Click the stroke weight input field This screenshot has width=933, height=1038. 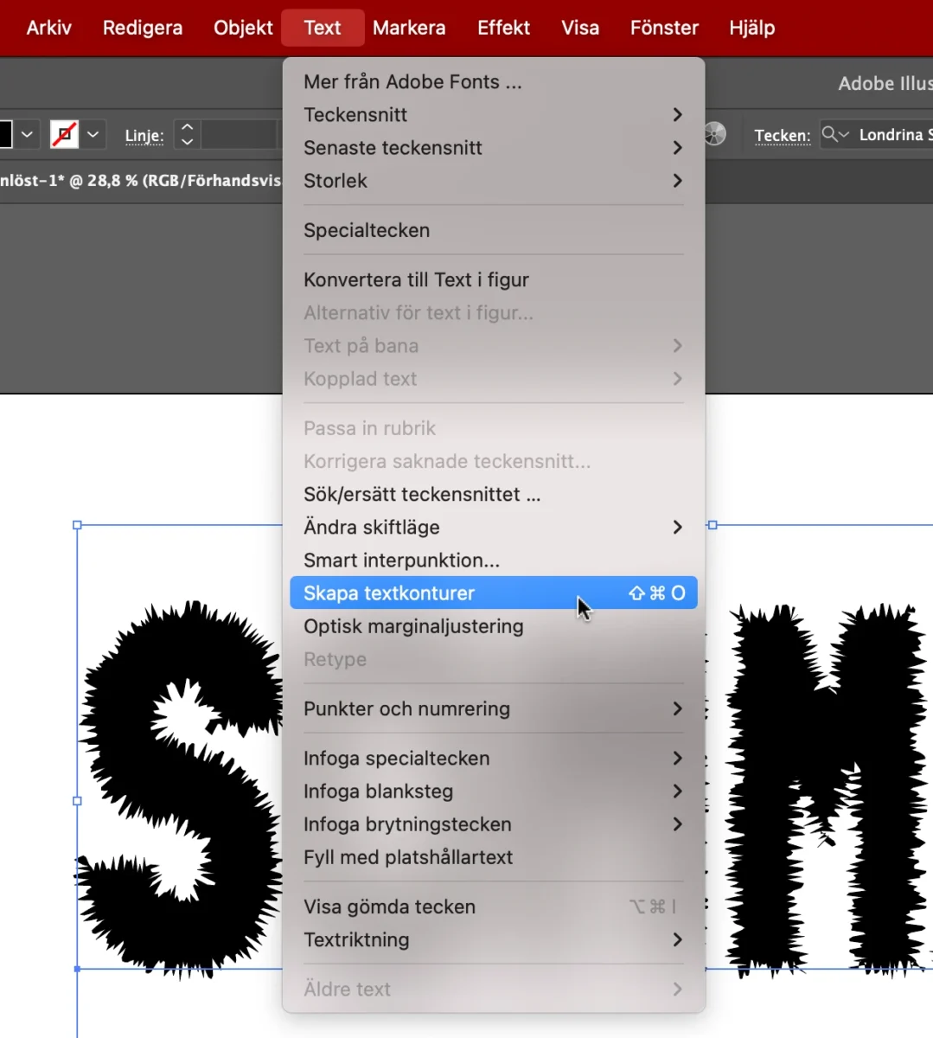tap(238, 134)
